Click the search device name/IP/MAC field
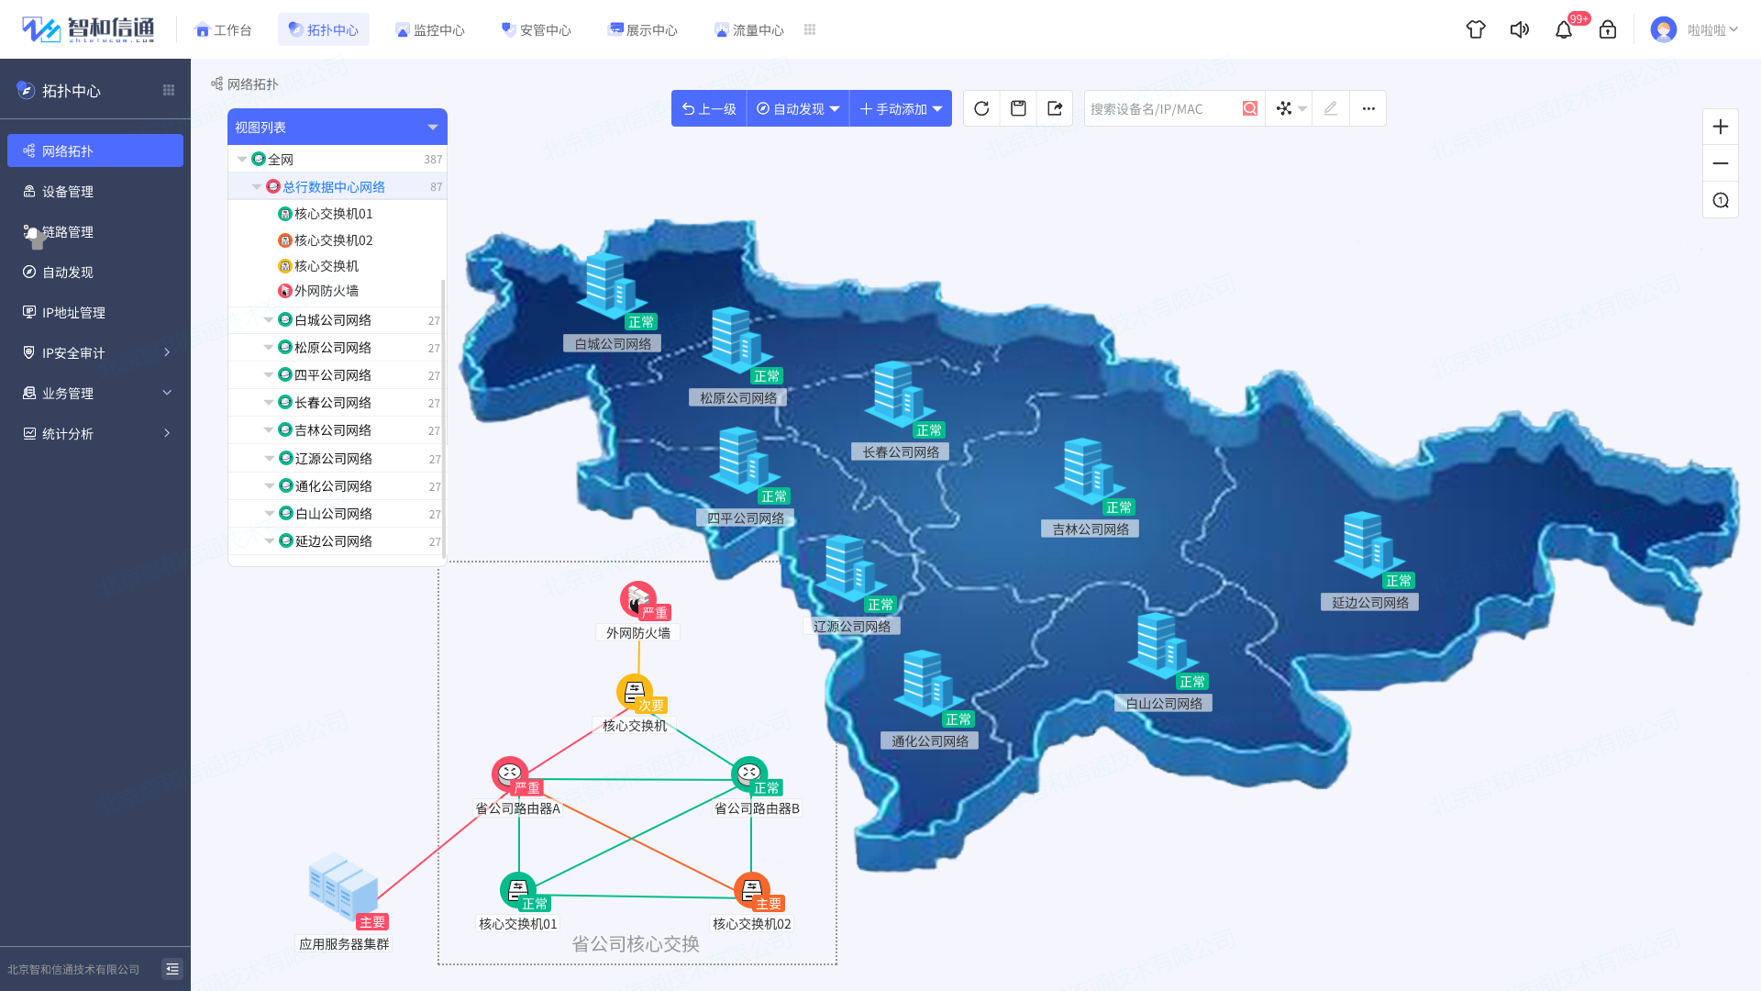 1163,108
